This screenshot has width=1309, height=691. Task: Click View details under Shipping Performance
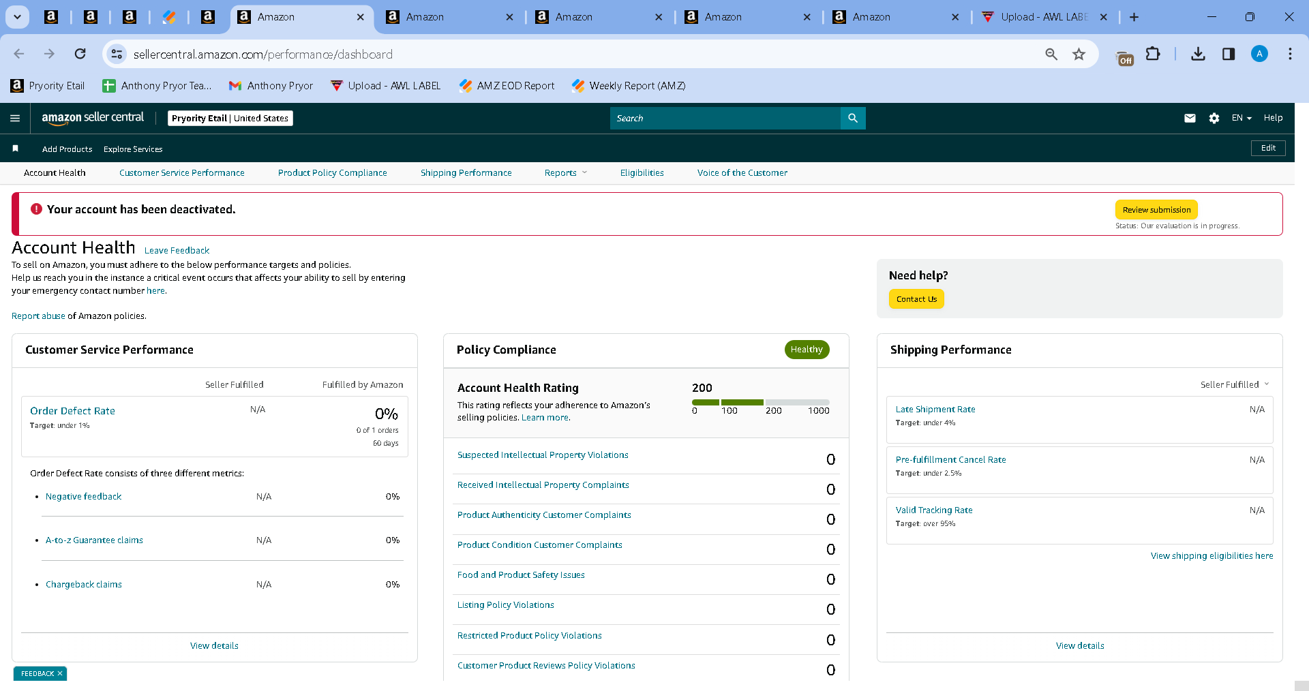pos(1080,646)
